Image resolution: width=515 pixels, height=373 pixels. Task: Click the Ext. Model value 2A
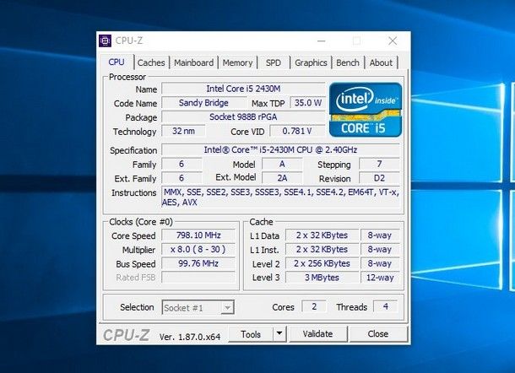tap(282, 178)
